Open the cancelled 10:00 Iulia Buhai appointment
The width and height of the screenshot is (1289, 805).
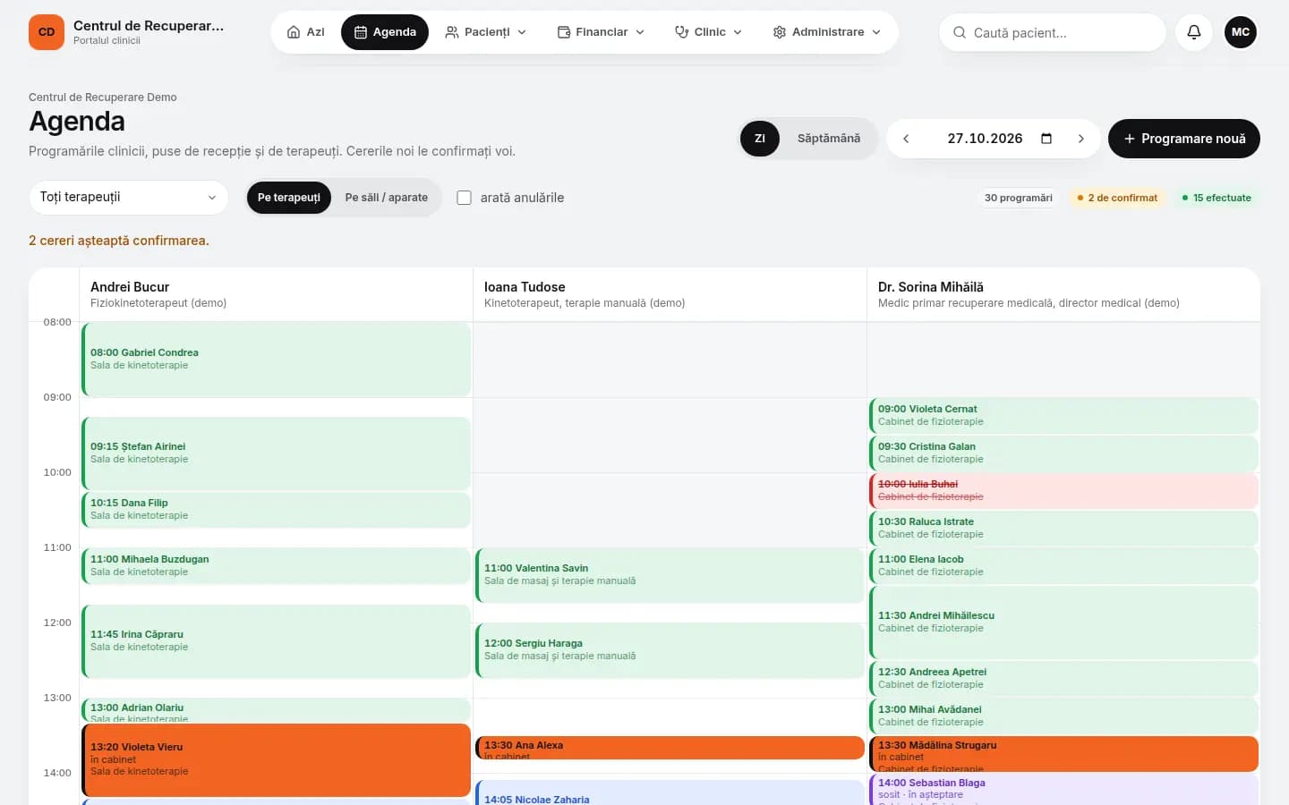pos(1063,490)
